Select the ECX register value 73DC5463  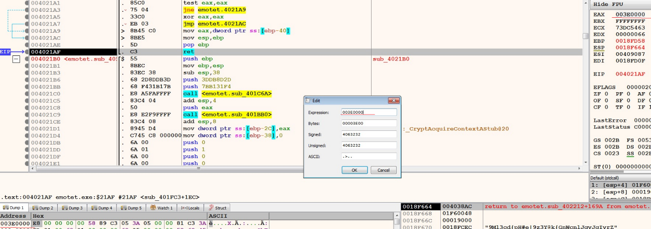pyautogui.click(x=630, y=28)
